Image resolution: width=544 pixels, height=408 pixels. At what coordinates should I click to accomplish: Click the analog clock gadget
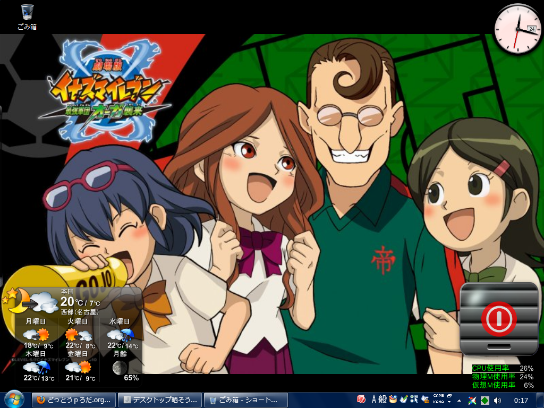[x=517, y=29]
